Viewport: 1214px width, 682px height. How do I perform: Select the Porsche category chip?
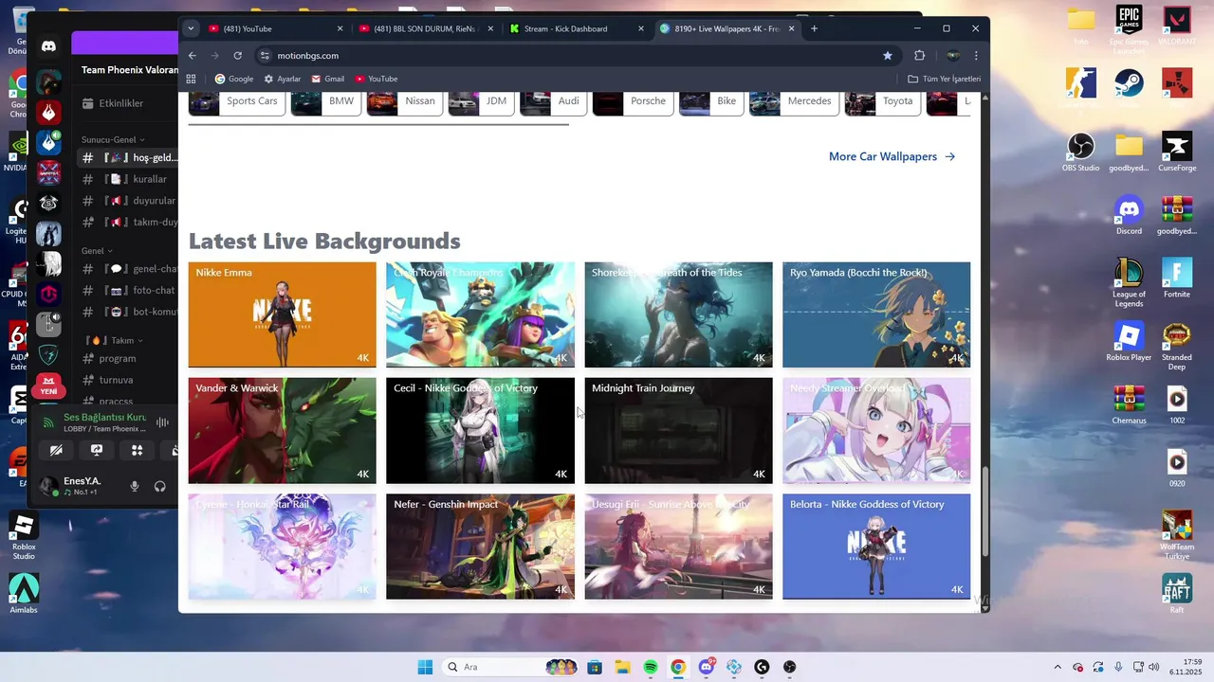[x=633, y=101]
